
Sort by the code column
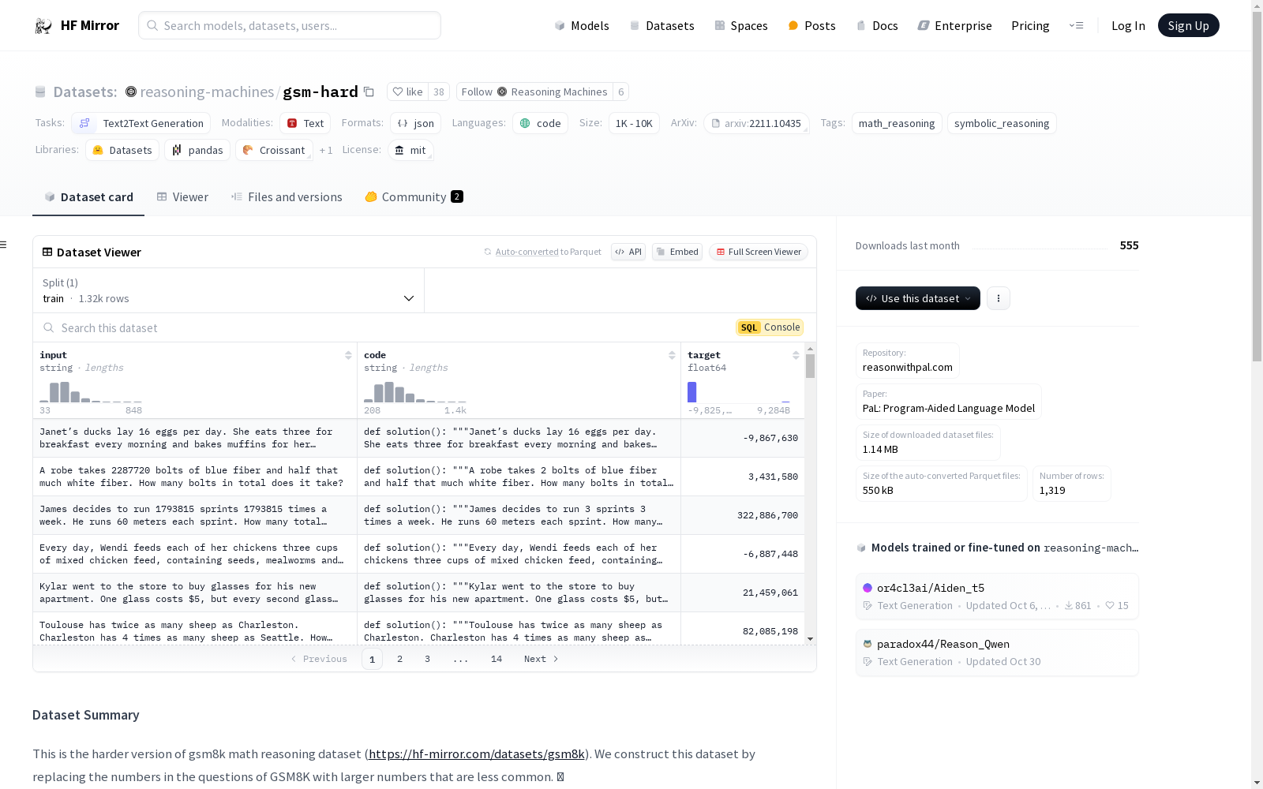click(x=672, y=355)
